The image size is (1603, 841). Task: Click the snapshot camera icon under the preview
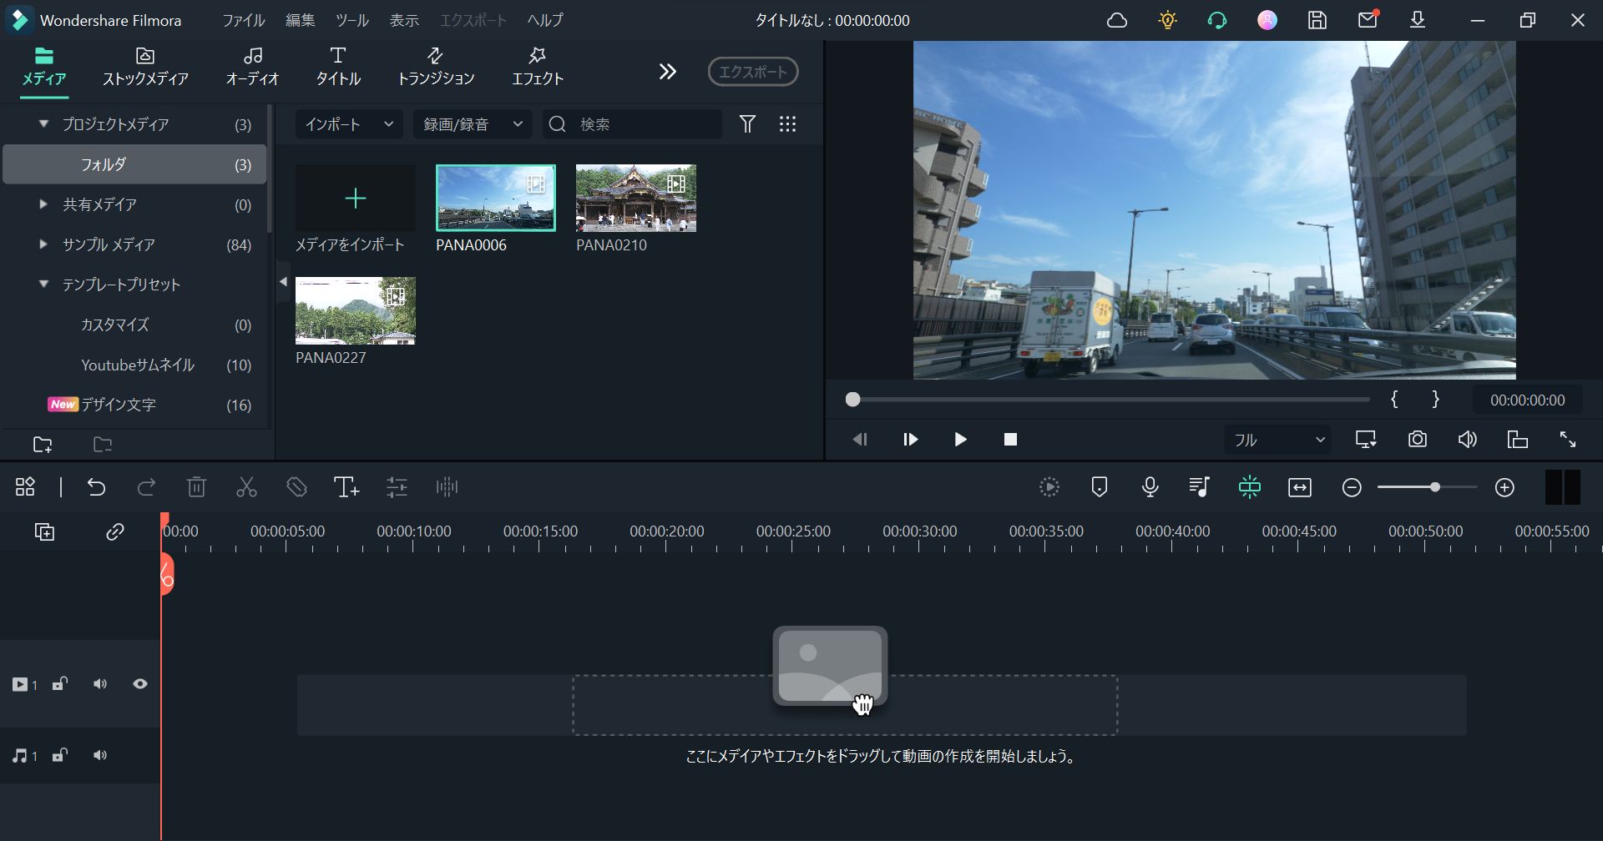(1417, 439)
